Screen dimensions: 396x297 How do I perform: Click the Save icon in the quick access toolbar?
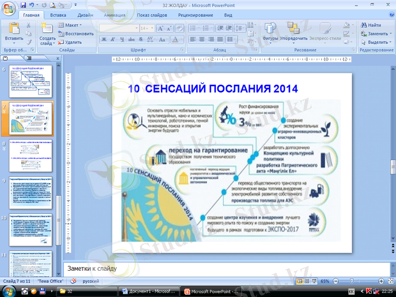click(x=24, y=5)
